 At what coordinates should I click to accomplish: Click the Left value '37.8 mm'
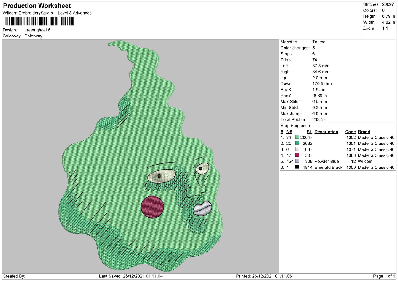click(x=321, y=66)
